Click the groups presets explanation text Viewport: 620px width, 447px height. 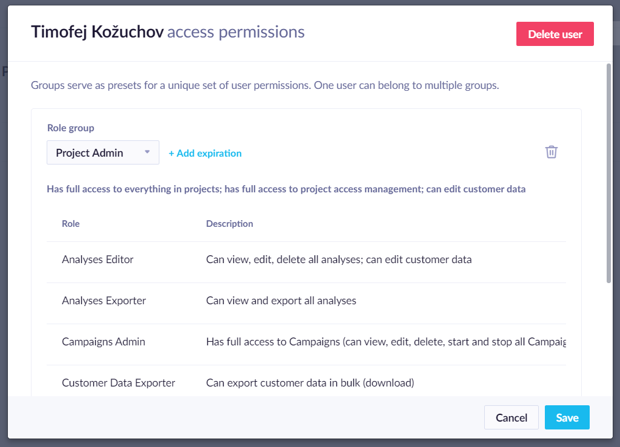pos(265,85)
